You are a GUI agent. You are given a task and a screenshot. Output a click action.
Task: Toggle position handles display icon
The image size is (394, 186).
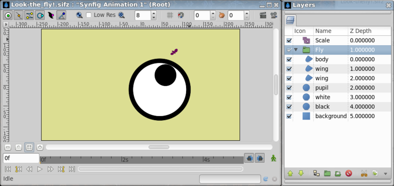8,16
